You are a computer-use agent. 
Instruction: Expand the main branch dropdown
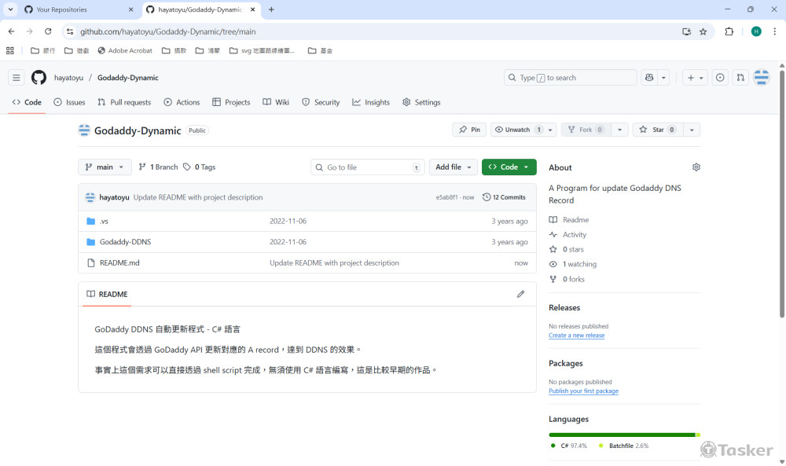point(105,167)
